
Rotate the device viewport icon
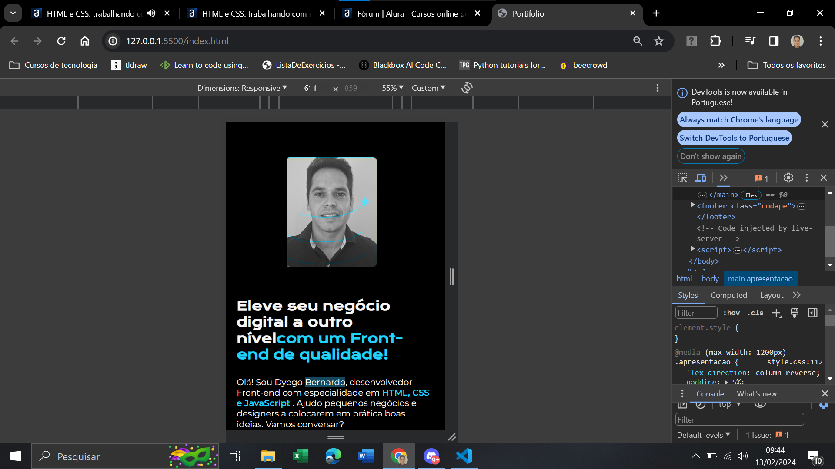click(x=467, y=88)
